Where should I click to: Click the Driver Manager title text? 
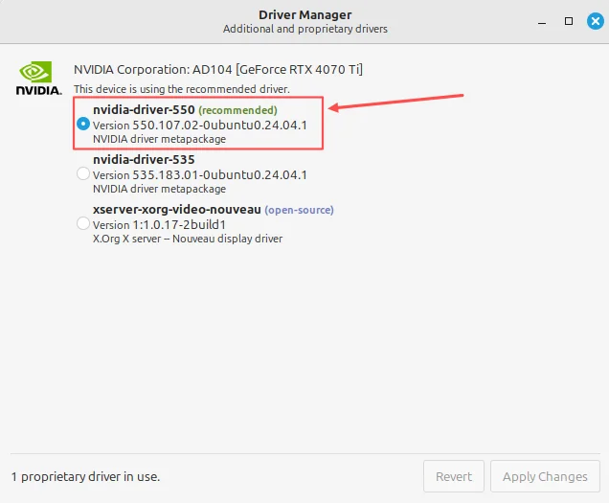coord(304,14)
